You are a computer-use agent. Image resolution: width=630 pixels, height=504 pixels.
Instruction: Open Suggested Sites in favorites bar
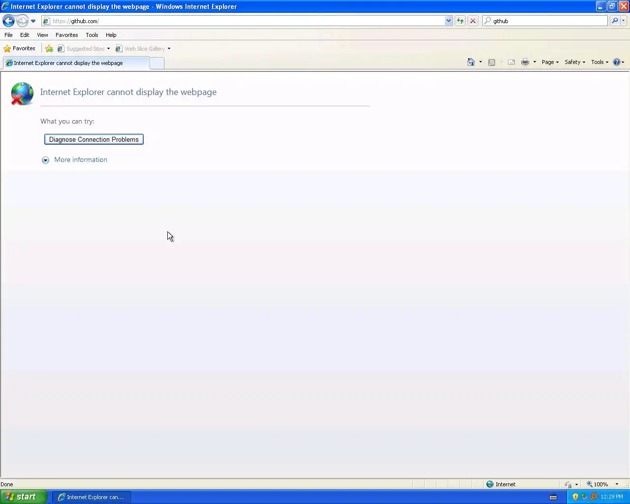81,49
